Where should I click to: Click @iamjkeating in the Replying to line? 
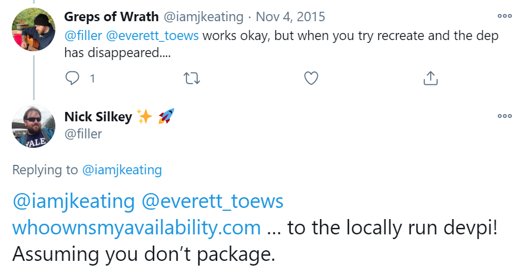click(122, 170)
